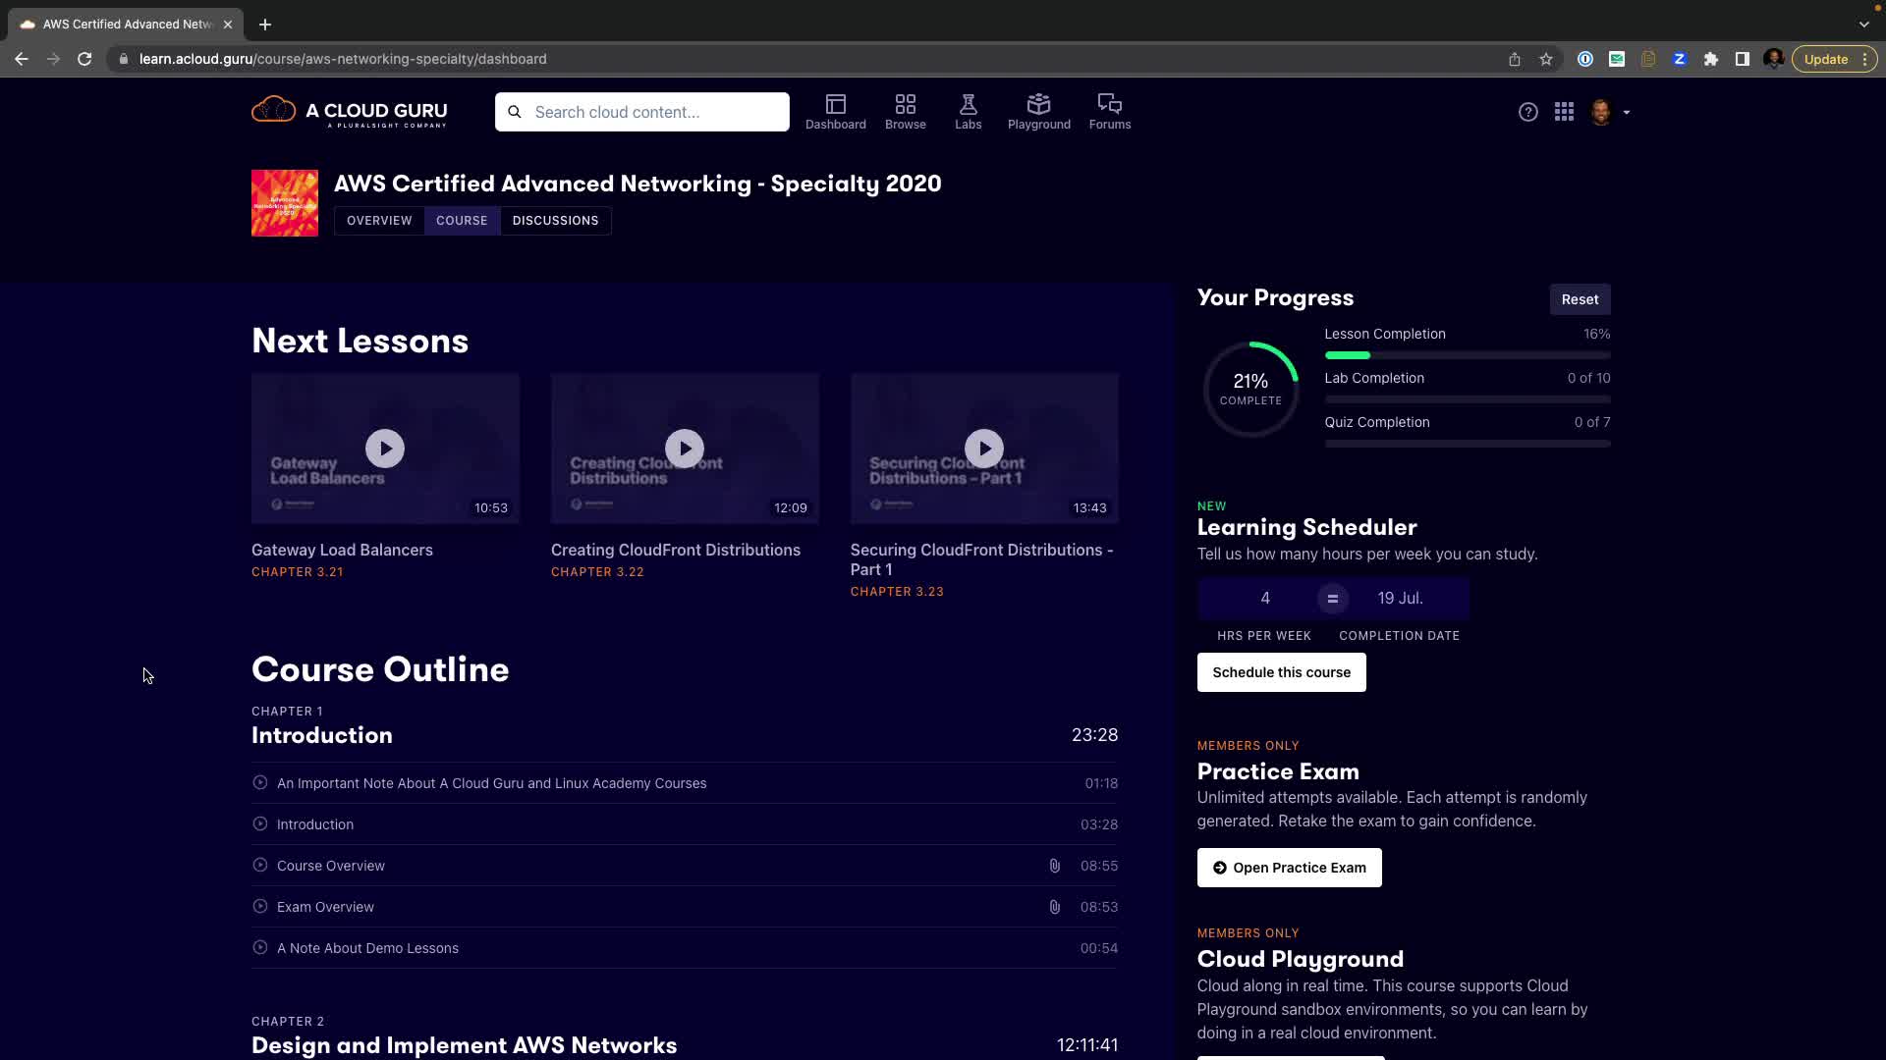Click the help question mark icon
Viewport: 1886px width, 1060px height.
pos(1527,112)
